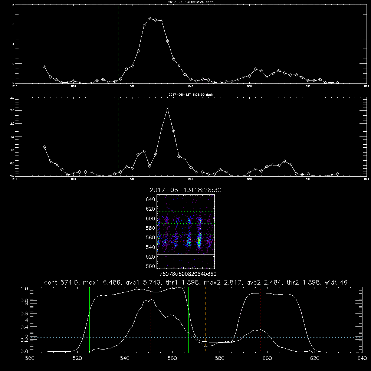Click the red dotted line near 551 in bottom plot
Viewport: 371px width, 371px height.
point(151,320)
